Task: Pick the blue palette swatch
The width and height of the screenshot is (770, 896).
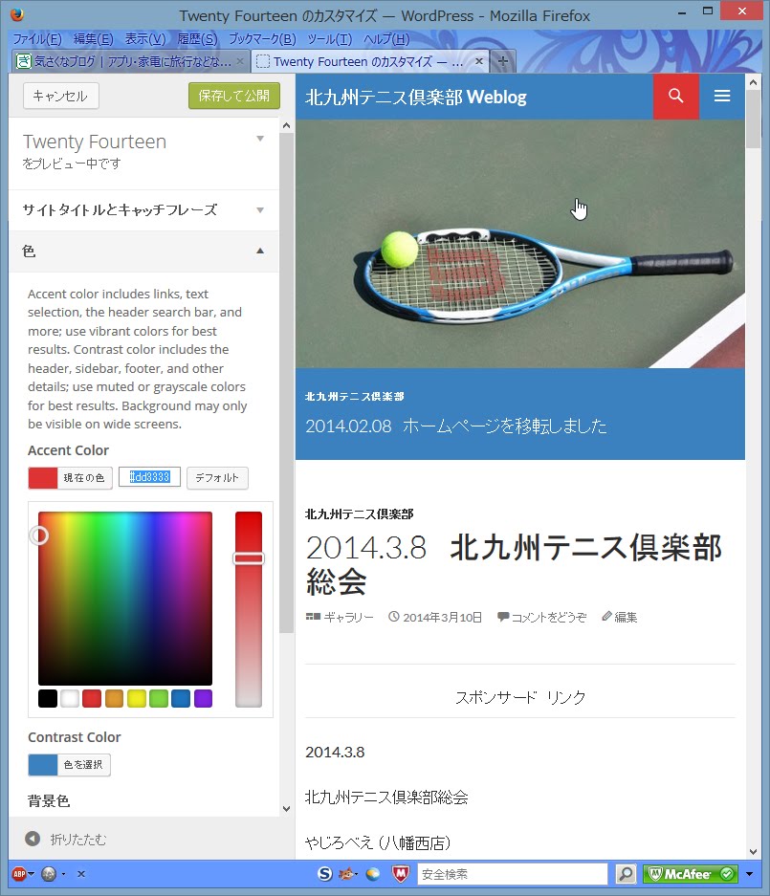Action: 181,698
